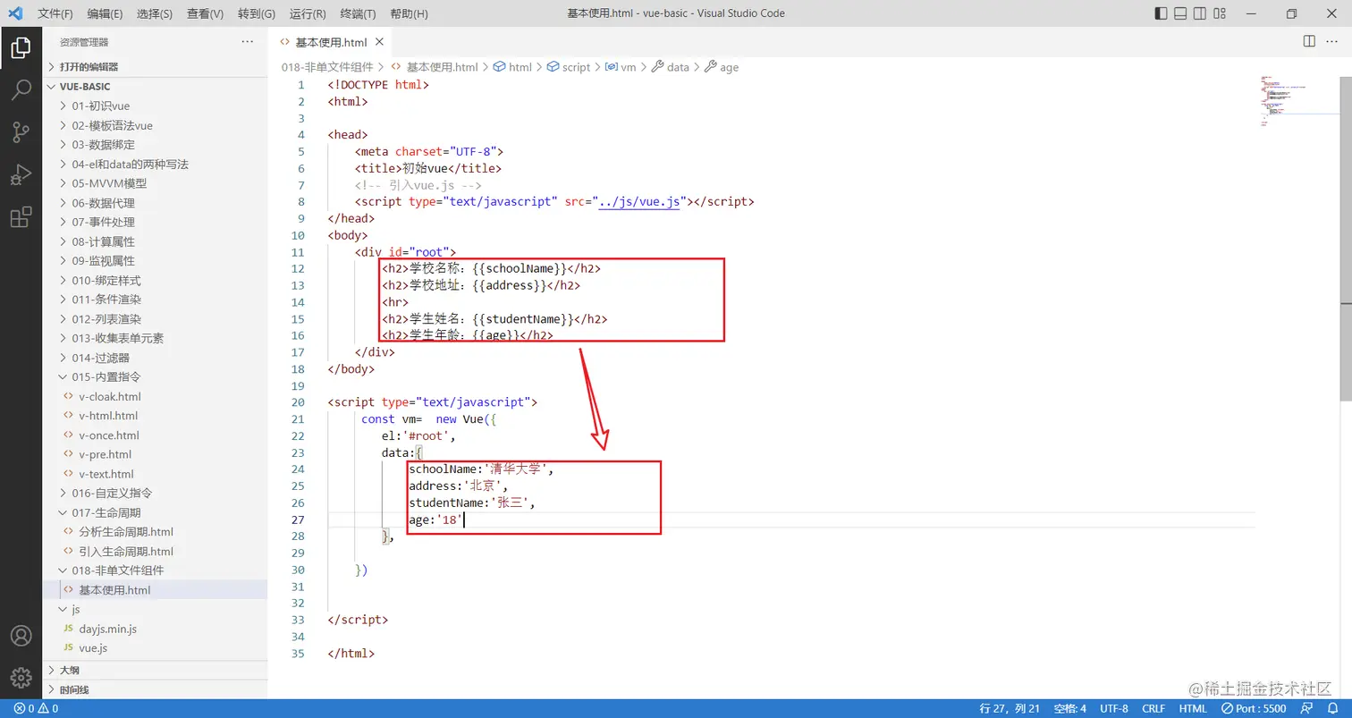Change indentation via 空格: 4 status
The width and height of the screenshot is (1352, 718).
[1069, 709]
